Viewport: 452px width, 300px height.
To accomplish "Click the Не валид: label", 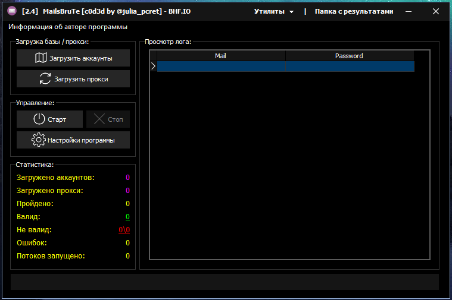I will coord(34,230).
